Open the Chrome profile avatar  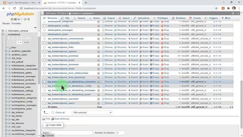234,8
